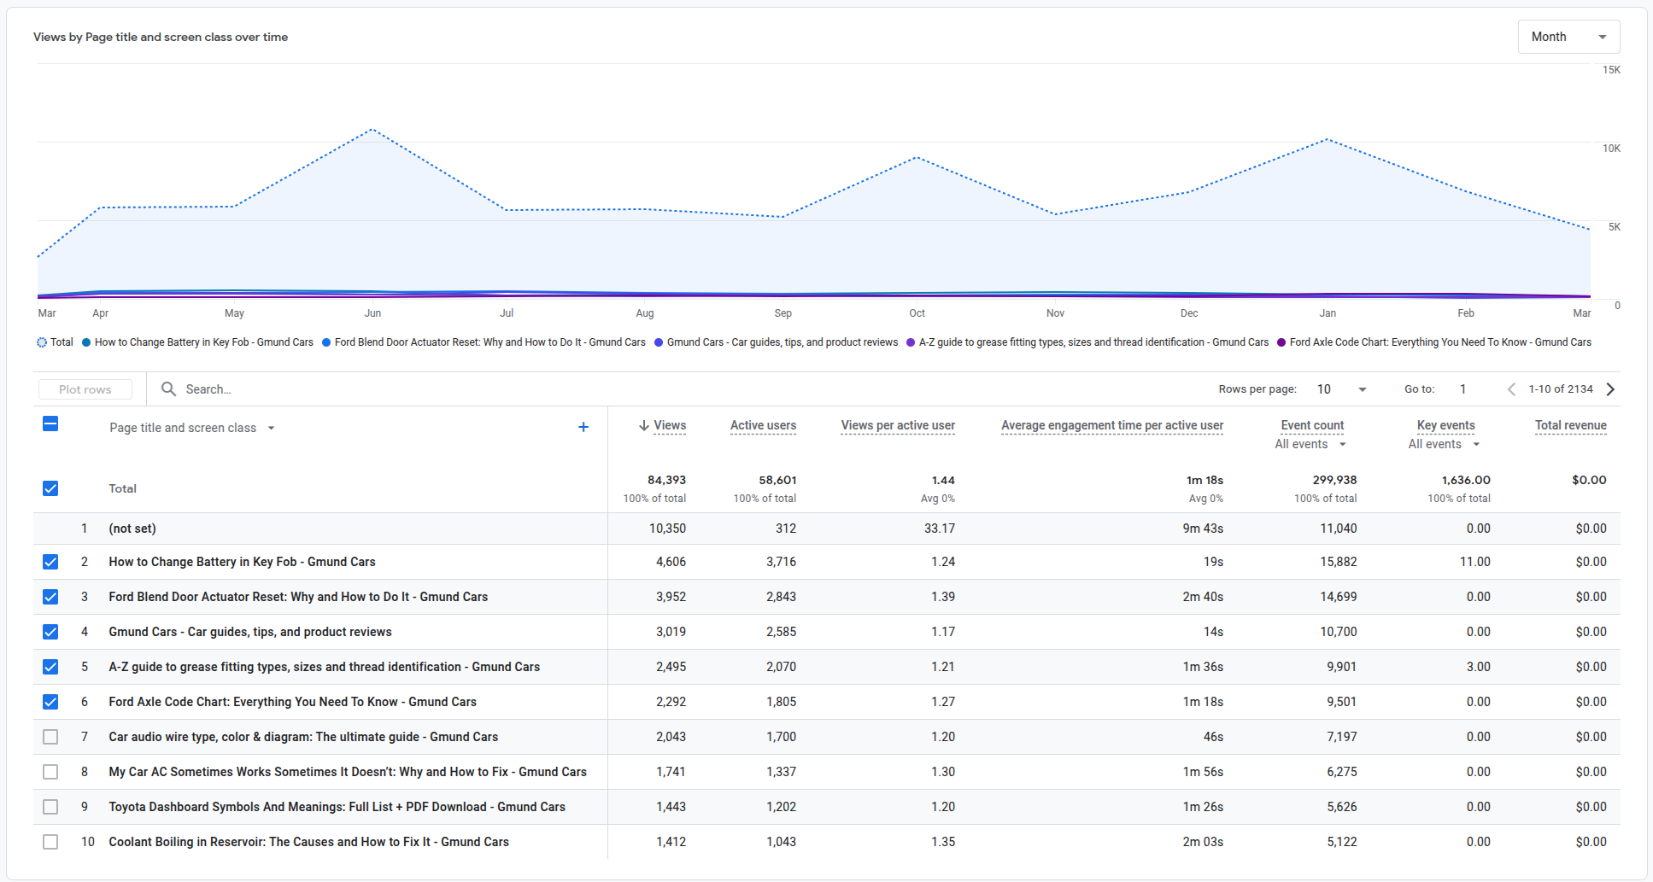
Task: Click the Go to page number field
Action: 1463,389
